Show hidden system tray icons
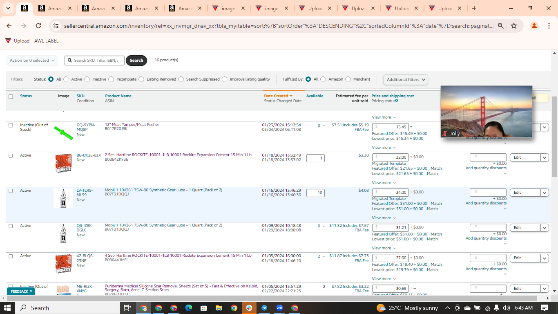This screenshot has height=314, width=558. [x=448, y=308]
